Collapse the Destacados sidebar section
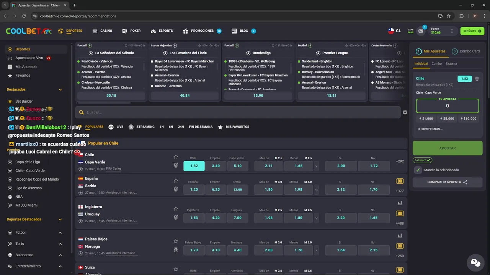Viewport: 490px width, 275px height. click(x=60, y=90)
